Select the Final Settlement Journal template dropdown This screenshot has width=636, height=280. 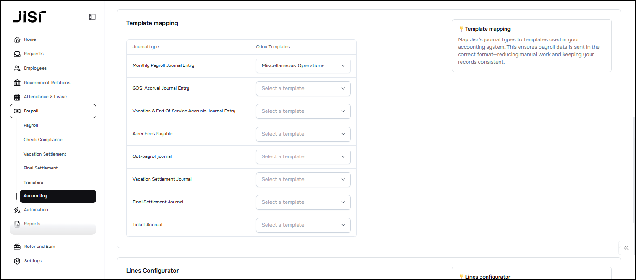(x=303, y=202)
